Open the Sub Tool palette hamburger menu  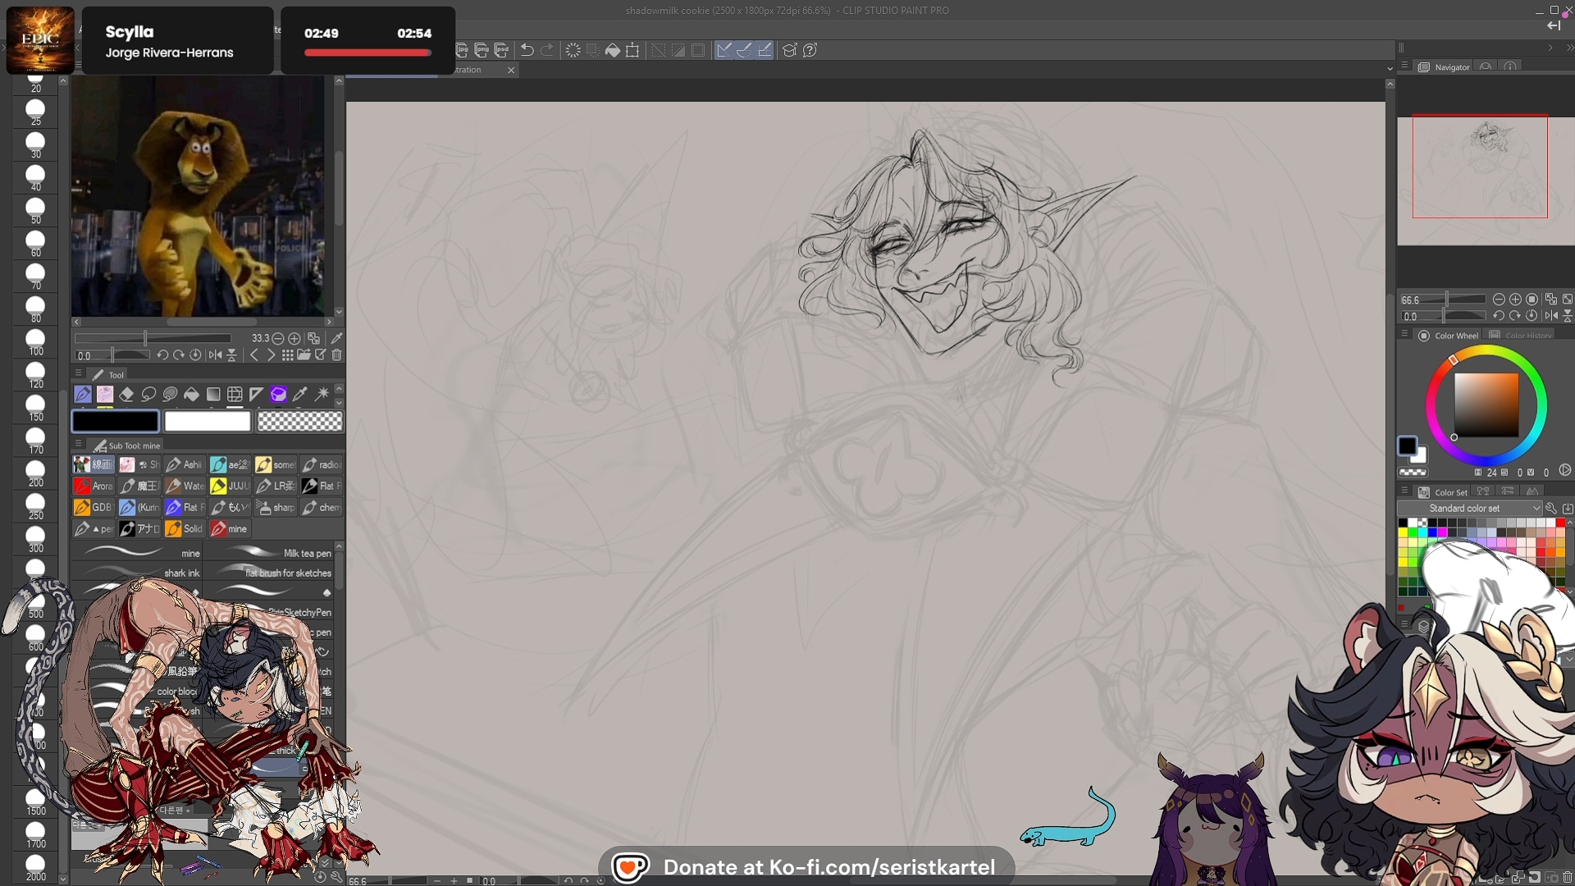[79, 445]
